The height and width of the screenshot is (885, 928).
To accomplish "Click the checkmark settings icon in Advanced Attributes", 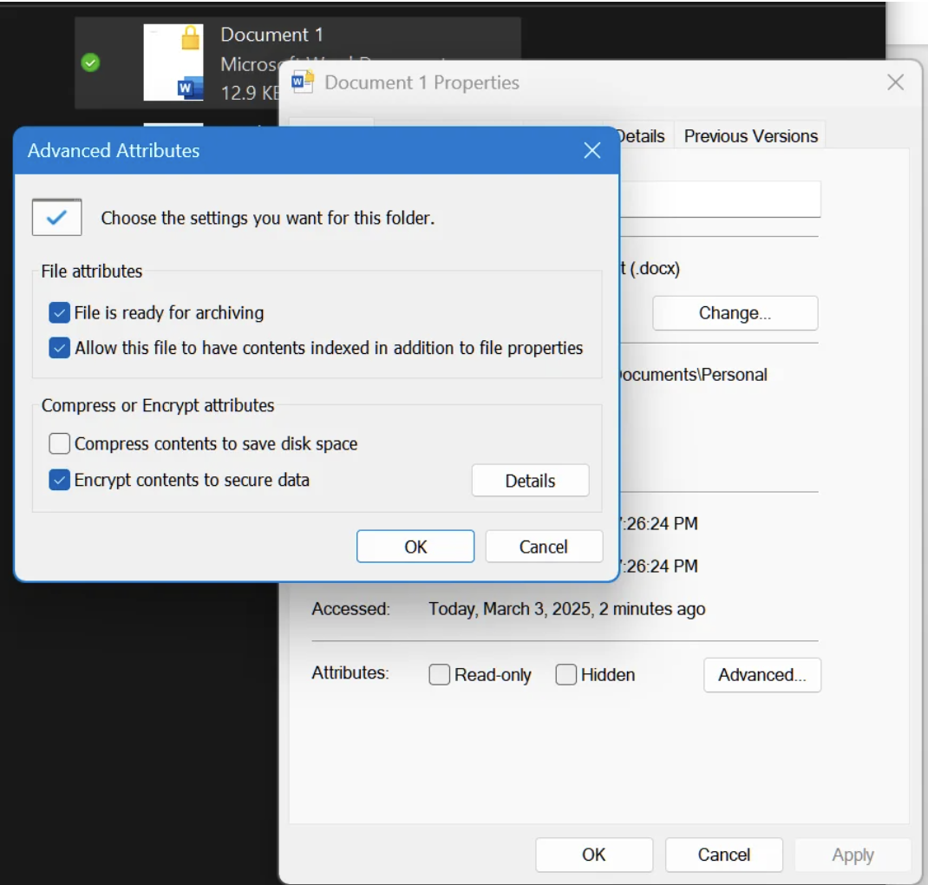I will point(57,217).
